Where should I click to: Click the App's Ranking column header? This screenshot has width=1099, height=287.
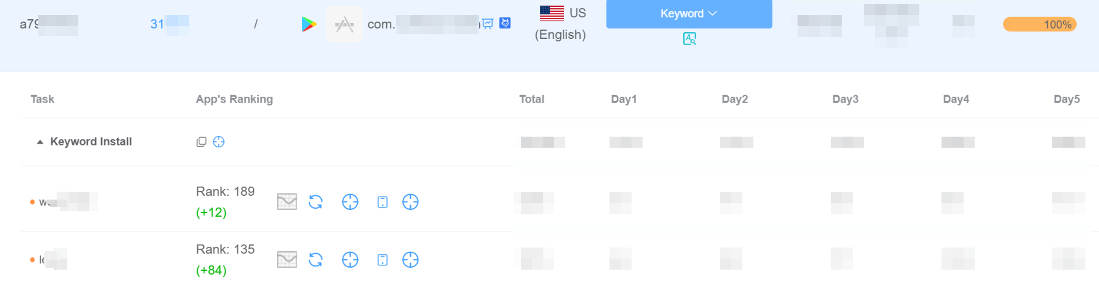pyautogui.click(x=234, y=99)
